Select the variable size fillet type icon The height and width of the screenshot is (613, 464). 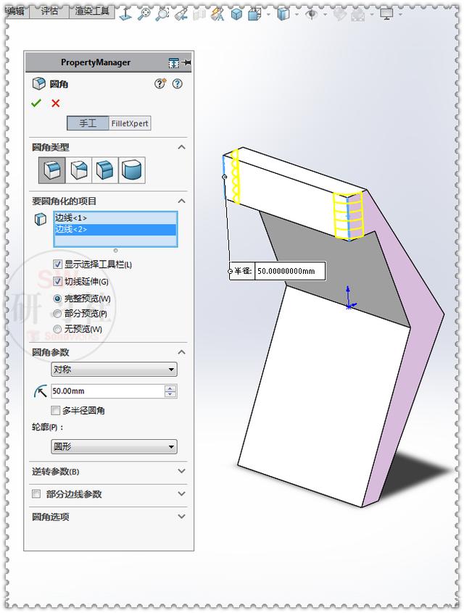click(78, 170)
